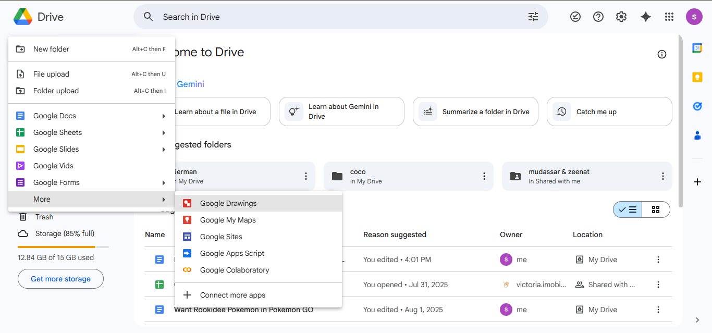This screenshot has height=333, width=712.
Task: Click the plus icon to get add-ons
Action: (x=697, y=182)
